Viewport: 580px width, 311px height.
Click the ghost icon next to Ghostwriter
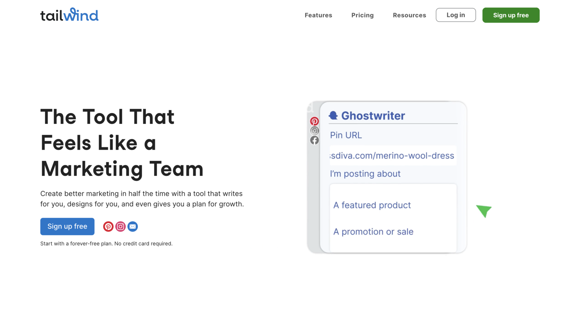click(x=333, y=116)
